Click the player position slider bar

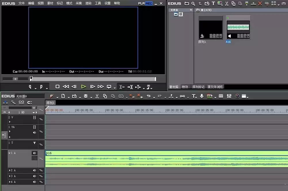[93, 79]
